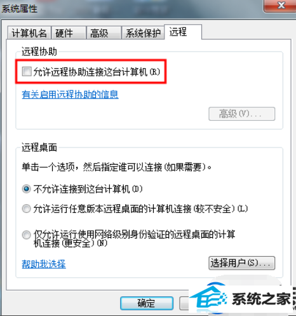296x316 pixels.
Task: Close the 系统属性 dialog window
Action: [x=280, y=5]
